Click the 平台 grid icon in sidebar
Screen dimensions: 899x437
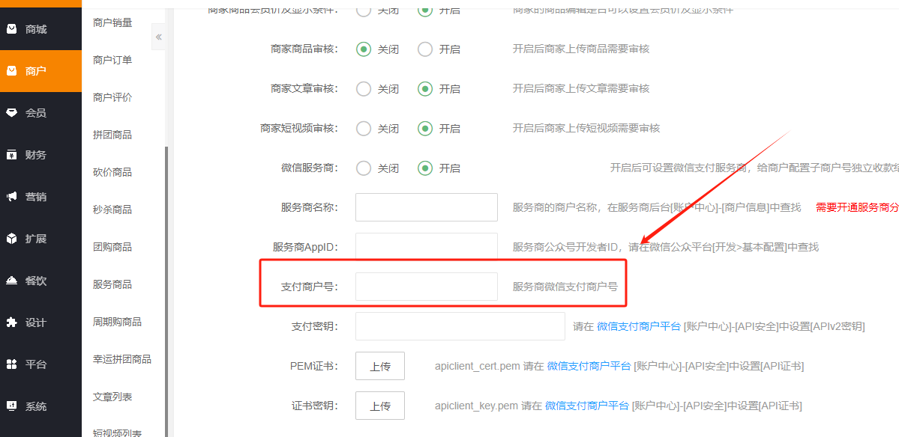(11, 364)
